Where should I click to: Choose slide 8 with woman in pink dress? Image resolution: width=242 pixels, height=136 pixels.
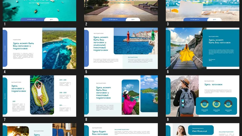[121, 96]
